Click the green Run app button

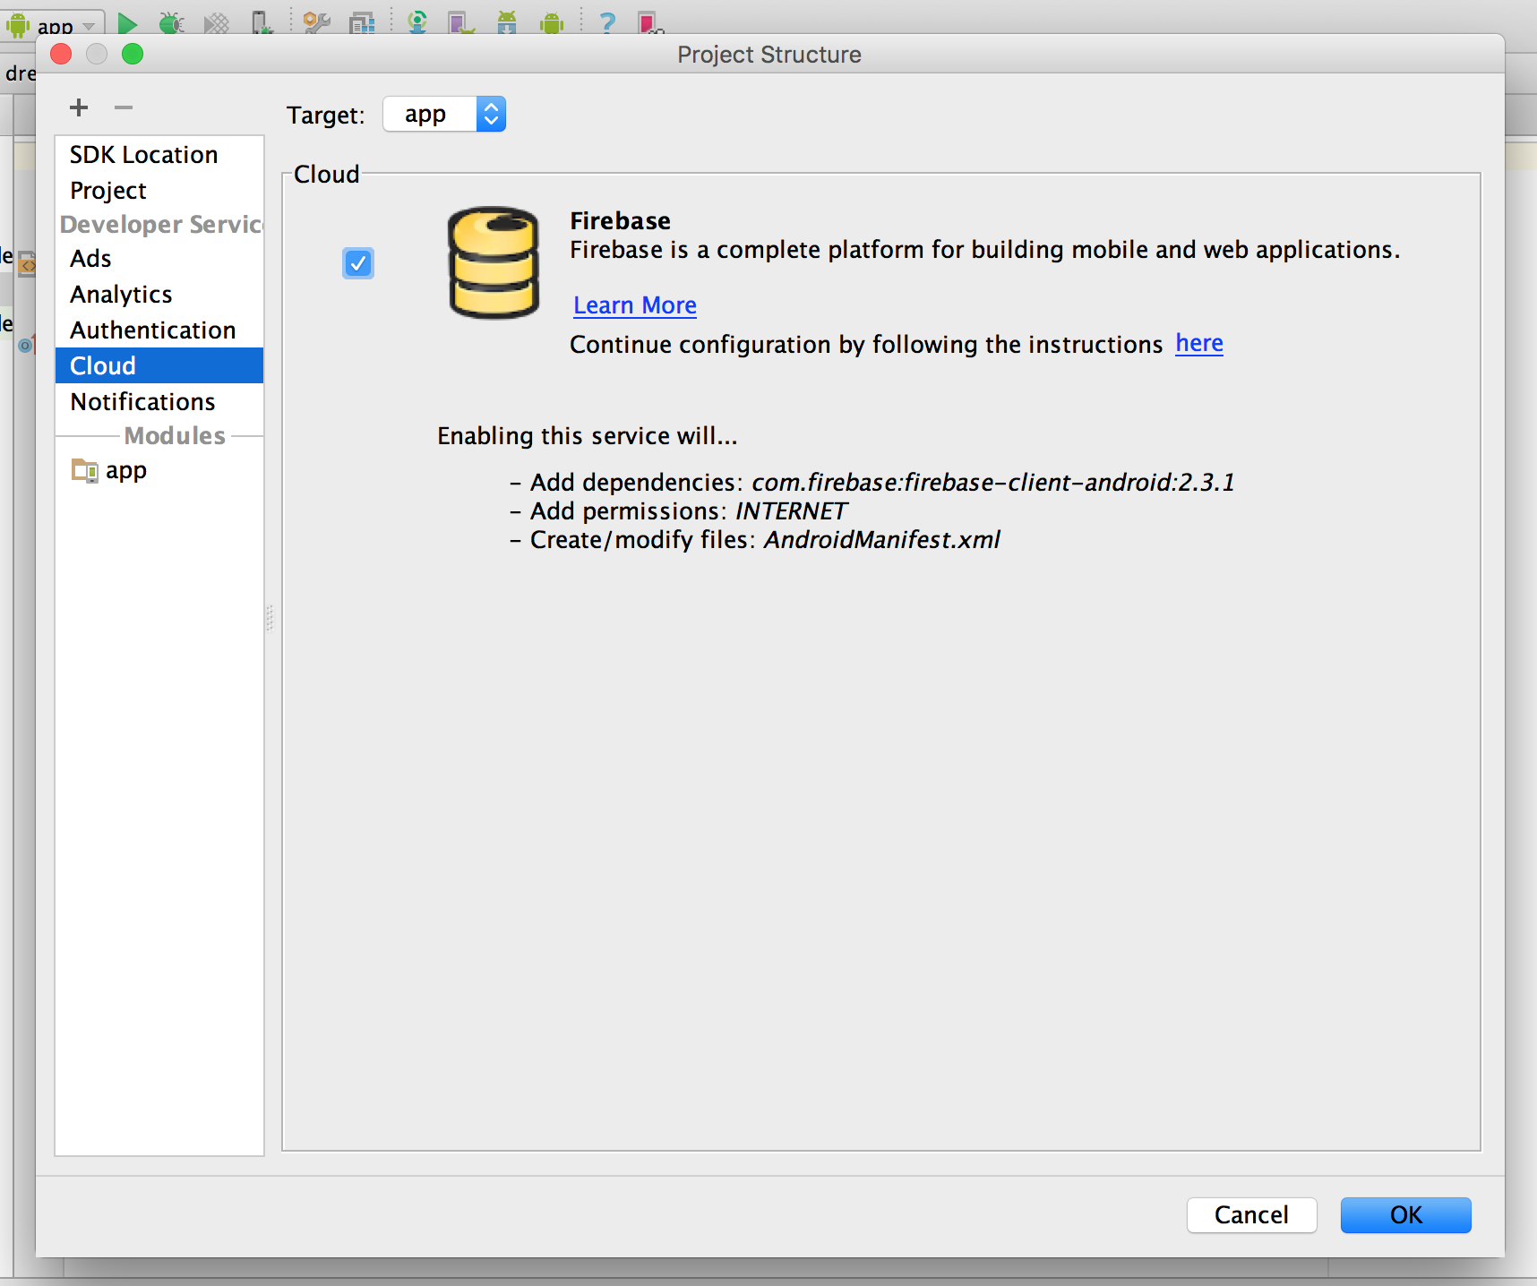tap(127, 22)
